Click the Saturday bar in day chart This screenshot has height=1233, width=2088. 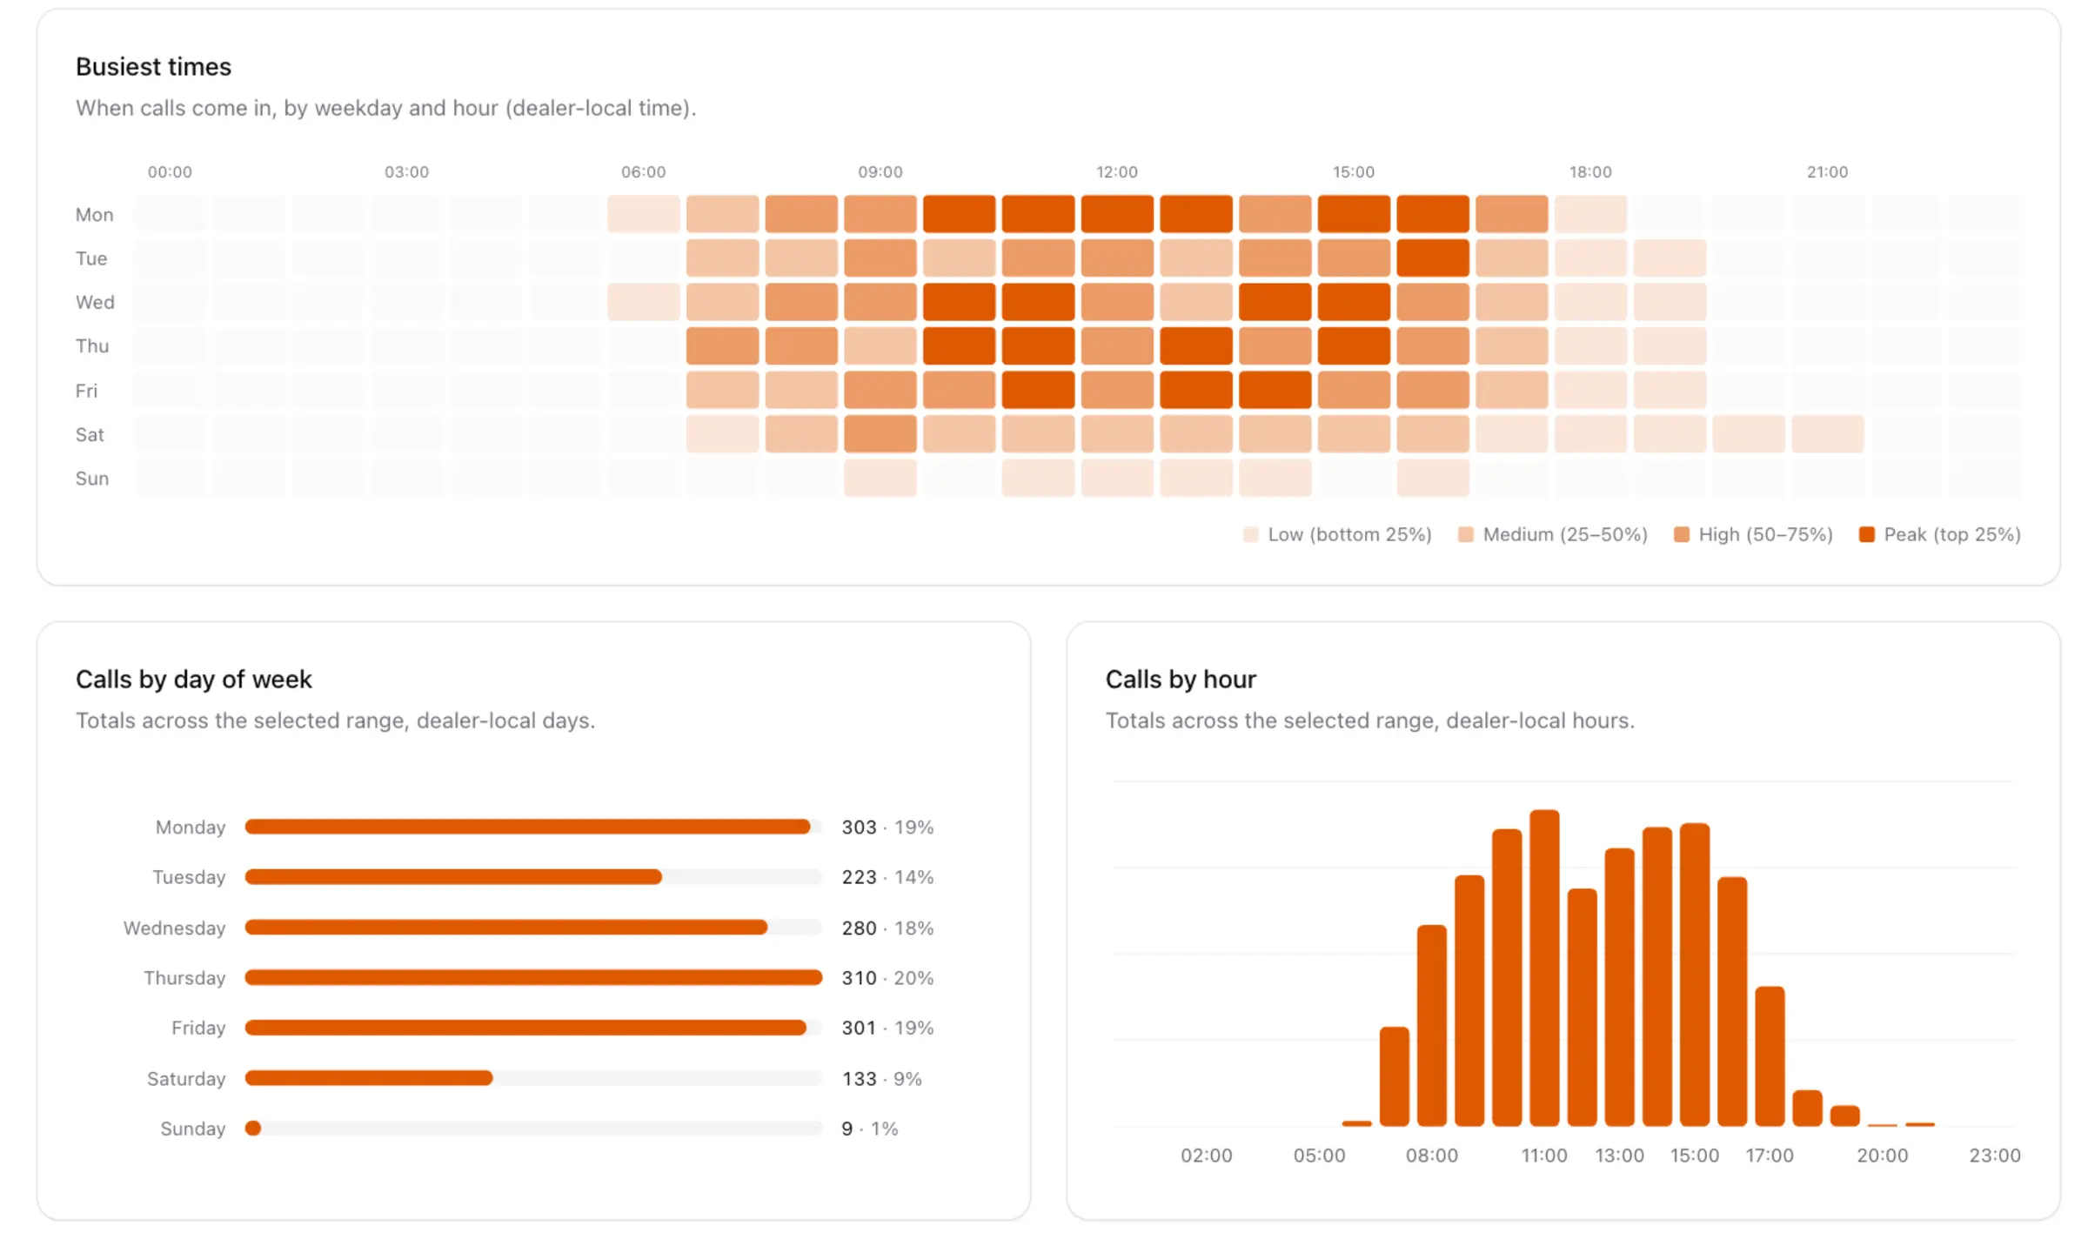(x=369, y=1078)
